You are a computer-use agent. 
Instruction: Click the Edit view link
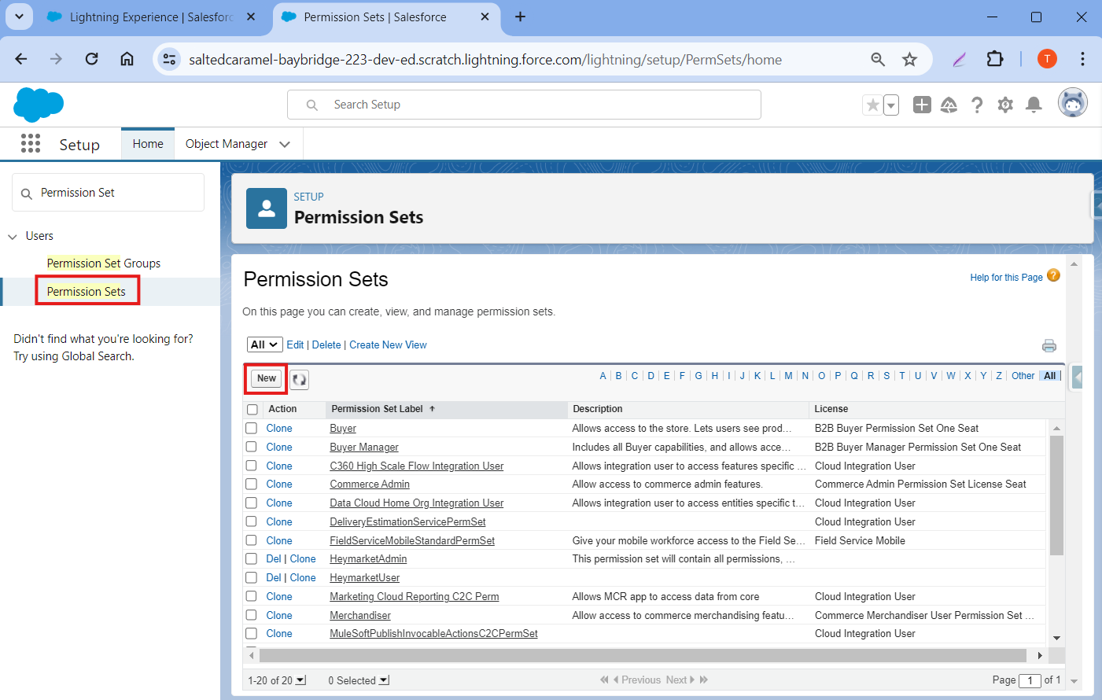click(295, 345)
